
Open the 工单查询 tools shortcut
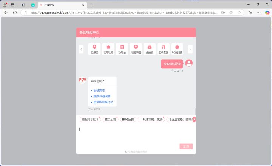click(164, 49)
